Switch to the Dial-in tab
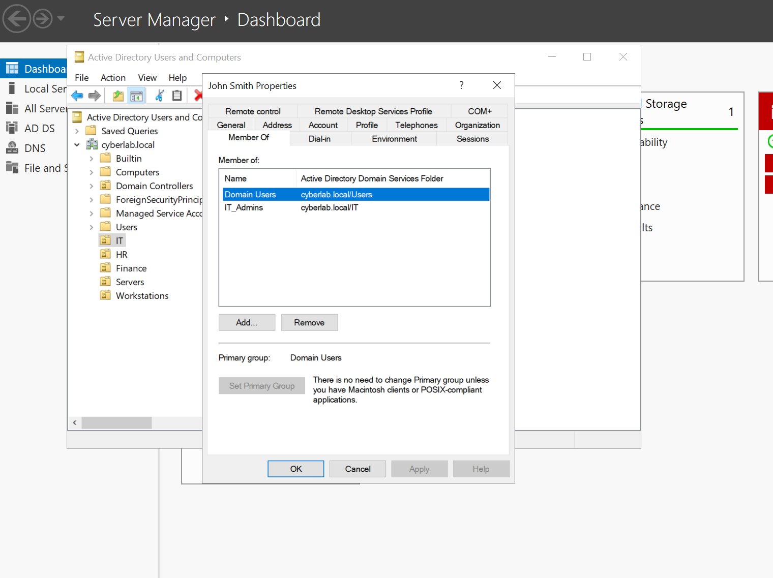Screen dimensions: 773x578 (x=319, y=139)
